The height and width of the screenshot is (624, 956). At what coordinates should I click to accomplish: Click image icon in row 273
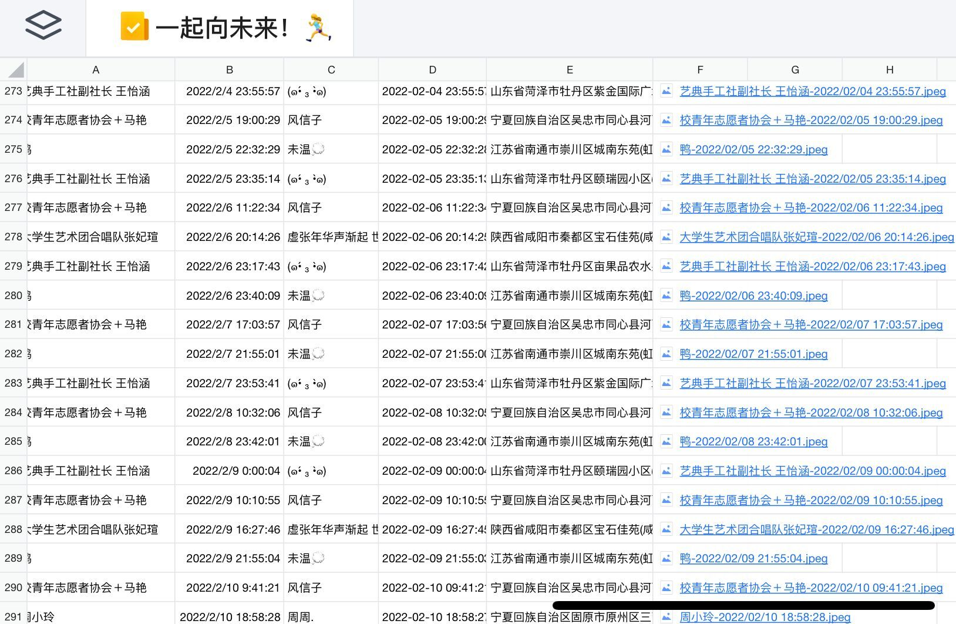pyautogui.click(x=666, y=91)
